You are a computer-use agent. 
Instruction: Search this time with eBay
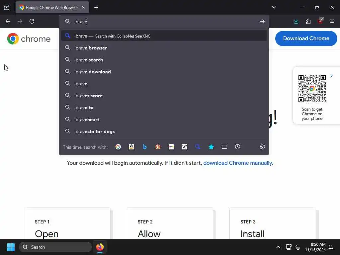[171, 147]
